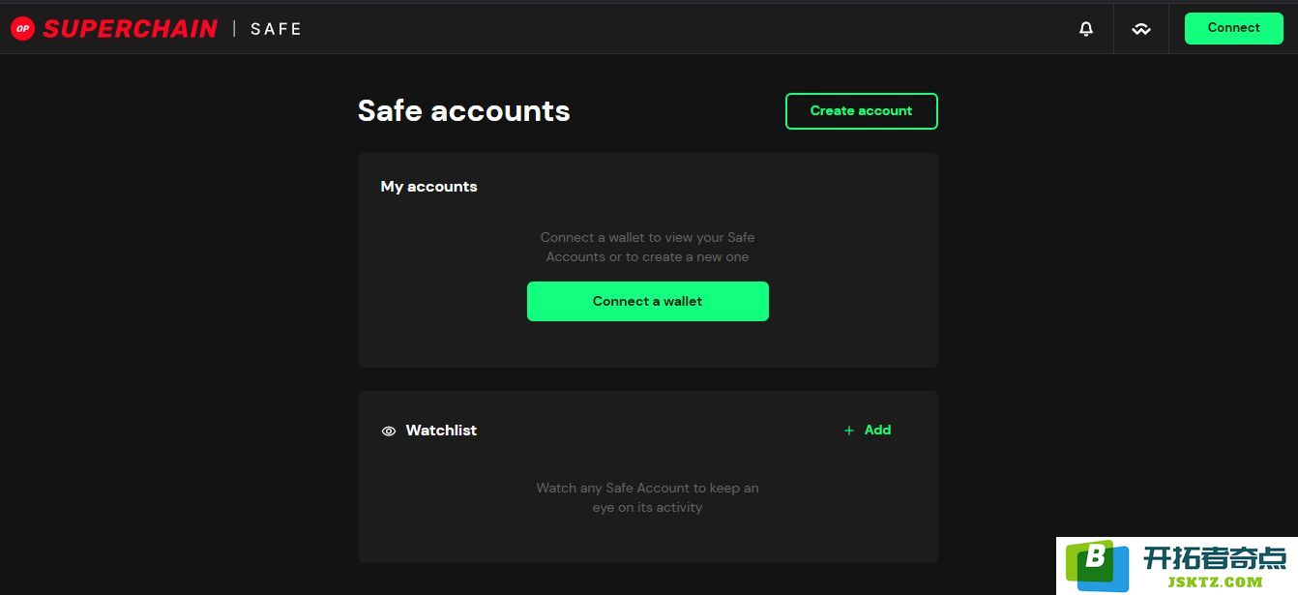Click the 开拓者奇点 watermark text
Image resolution: width=1298 pixels, height=595 pixels.
pyautogui.click(x=1215, y=557)
